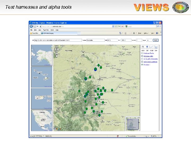This screenshot has width=191, height=143.
Task: Click the green fire marker near Cheyenne
Action: (90, 77)
